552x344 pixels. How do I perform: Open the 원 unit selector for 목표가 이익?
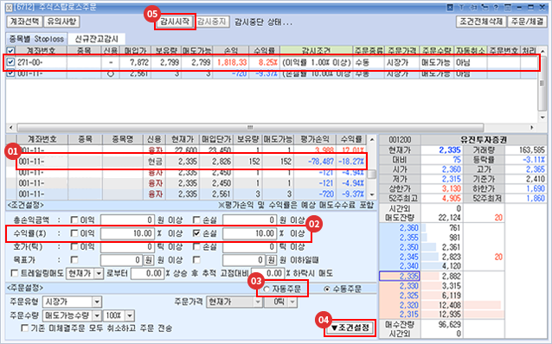(148, 260)
